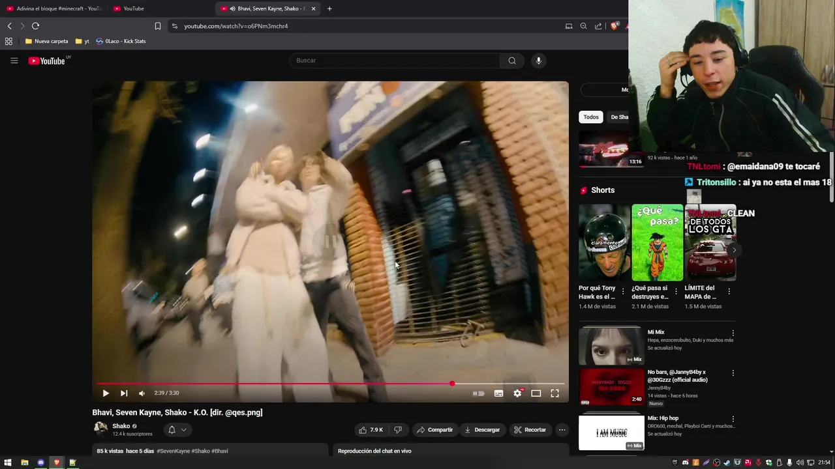Open the Windows Start menu
This screenshot has width=835, height=469.
[8, 462]
